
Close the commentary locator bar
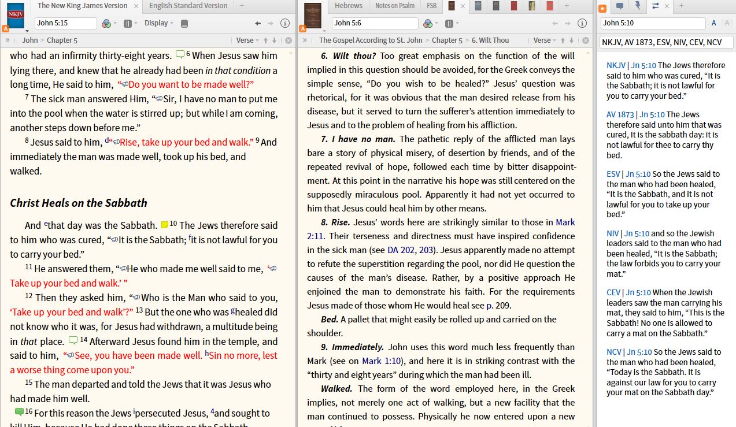coord(586,40)
